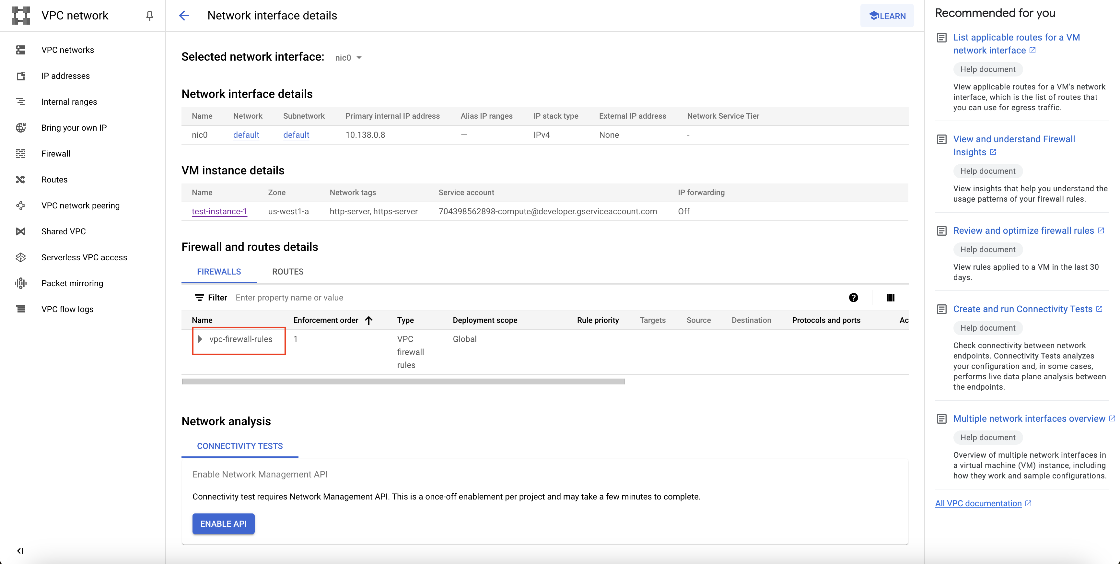Viewport: 1120px width, 564px height.
Task: Open Serverless VPC access icon
Action: (20, 257)
